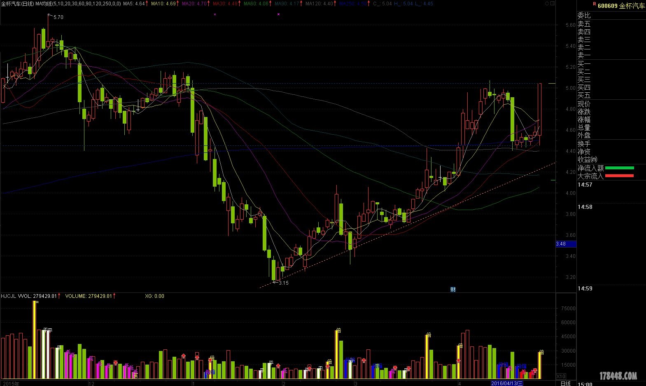Click the 75000 volume axis label

coord(568,309)
